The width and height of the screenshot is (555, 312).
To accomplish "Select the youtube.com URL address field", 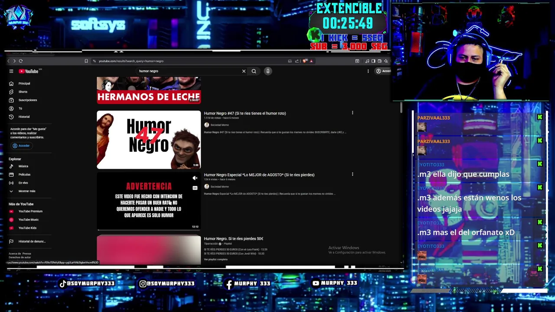I will [189, 61].
